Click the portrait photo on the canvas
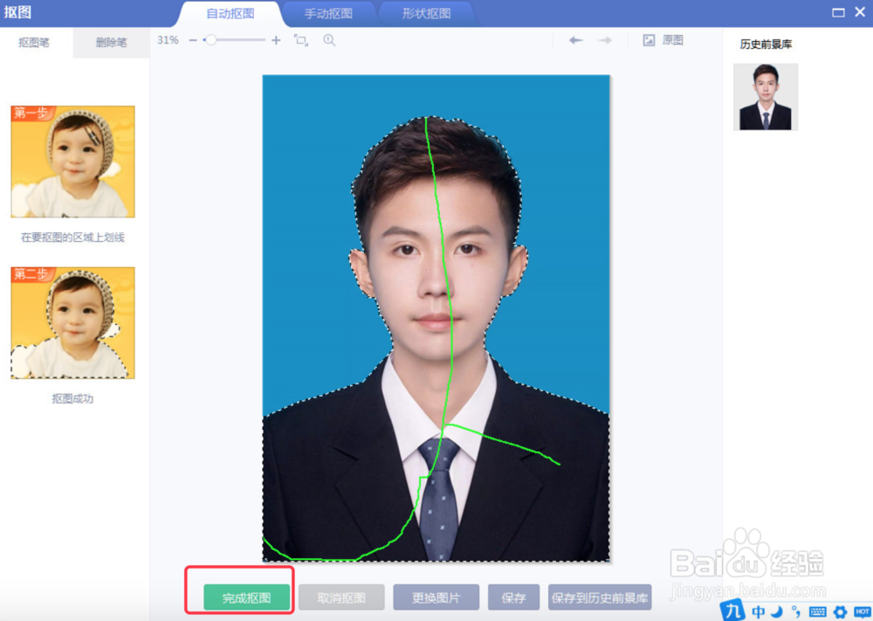 (436, 318)
